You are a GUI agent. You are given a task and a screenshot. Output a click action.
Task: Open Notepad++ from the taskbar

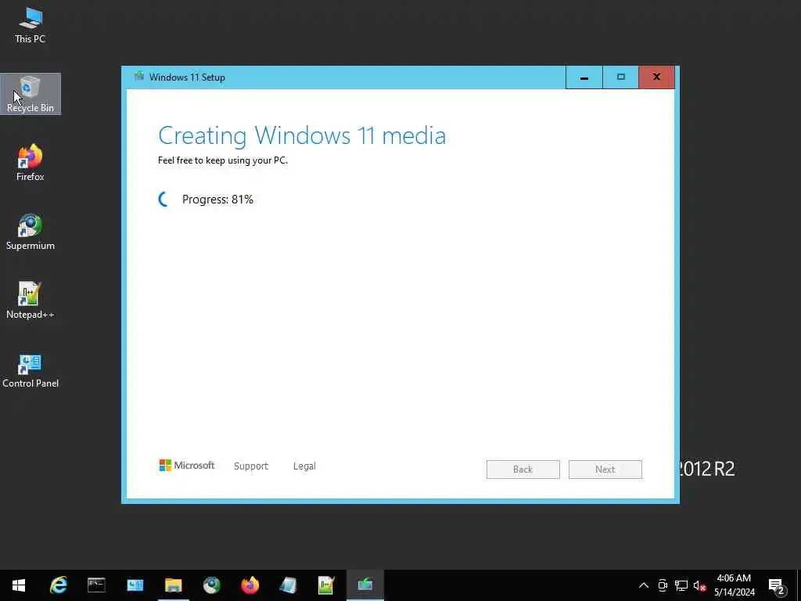pos(326,585)
